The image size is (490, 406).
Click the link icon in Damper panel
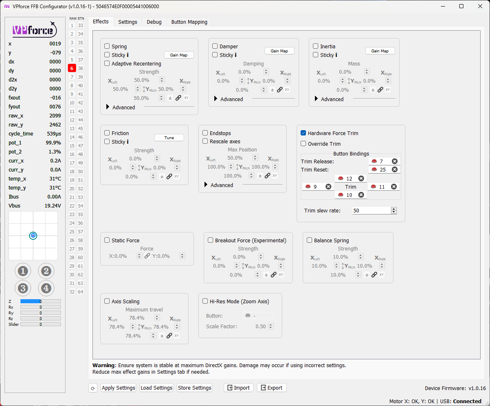click(280, 90)
